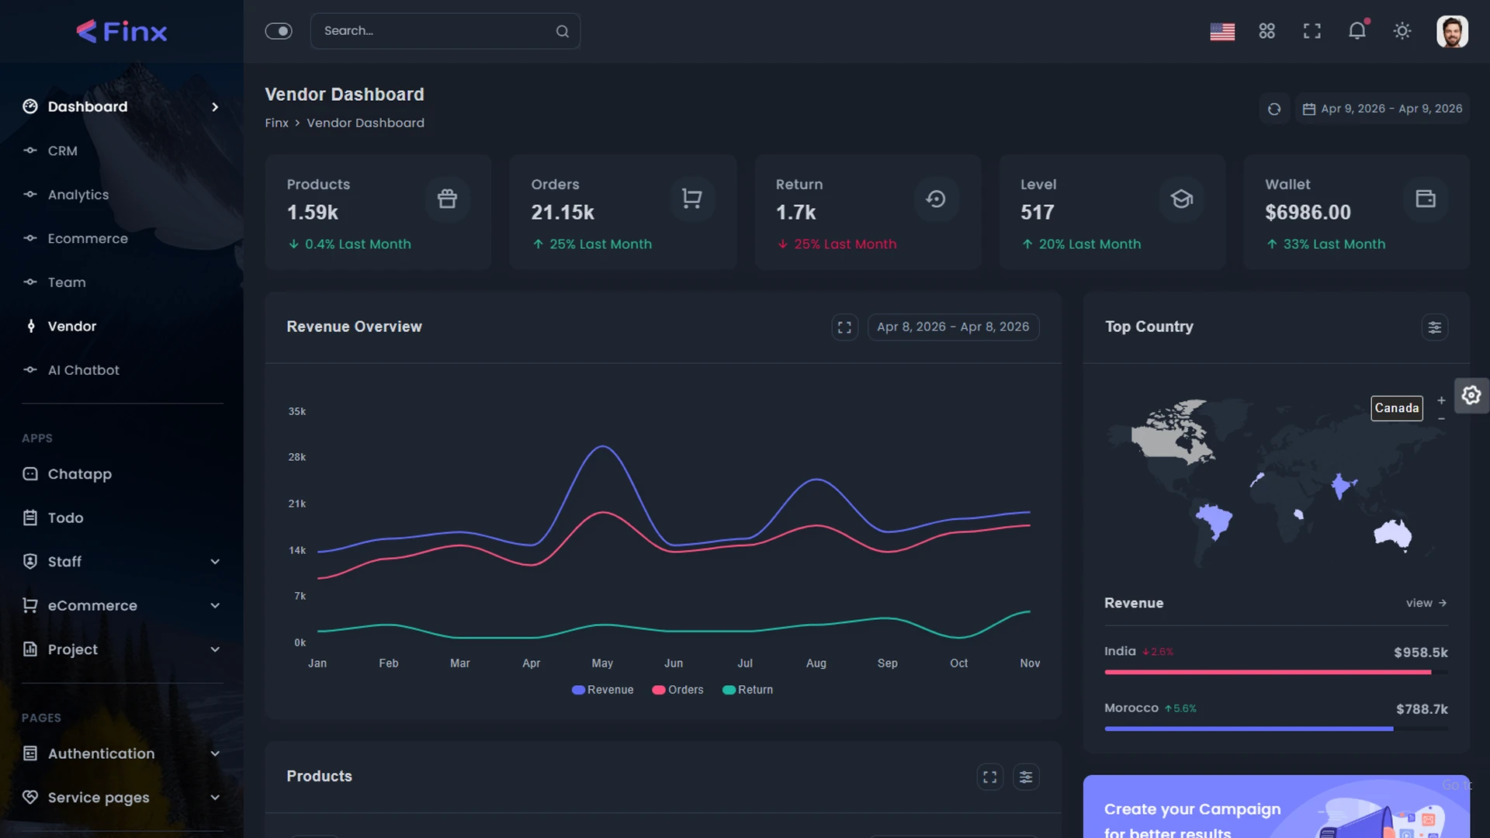This screenshot has height=838, width=1490.
Task: Expand the Staff submenu
Action: pos(122,562)
